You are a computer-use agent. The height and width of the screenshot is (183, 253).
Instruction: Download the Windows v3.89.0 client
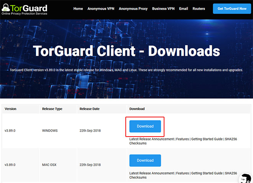(x=145, y=126)
